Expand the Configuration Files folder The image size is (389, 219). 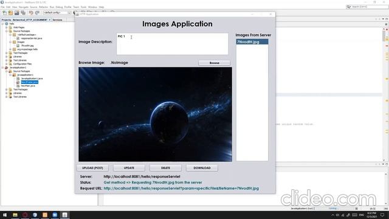7,64
